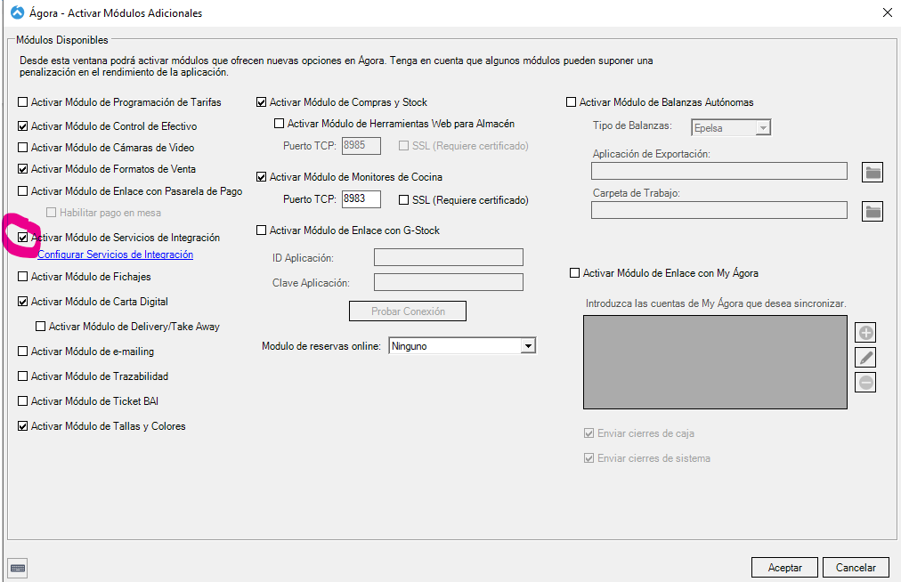Click the My Ágora accounts list box
Image resolution: width=901 pixels, height=582 pixels.
click(715, 362)
